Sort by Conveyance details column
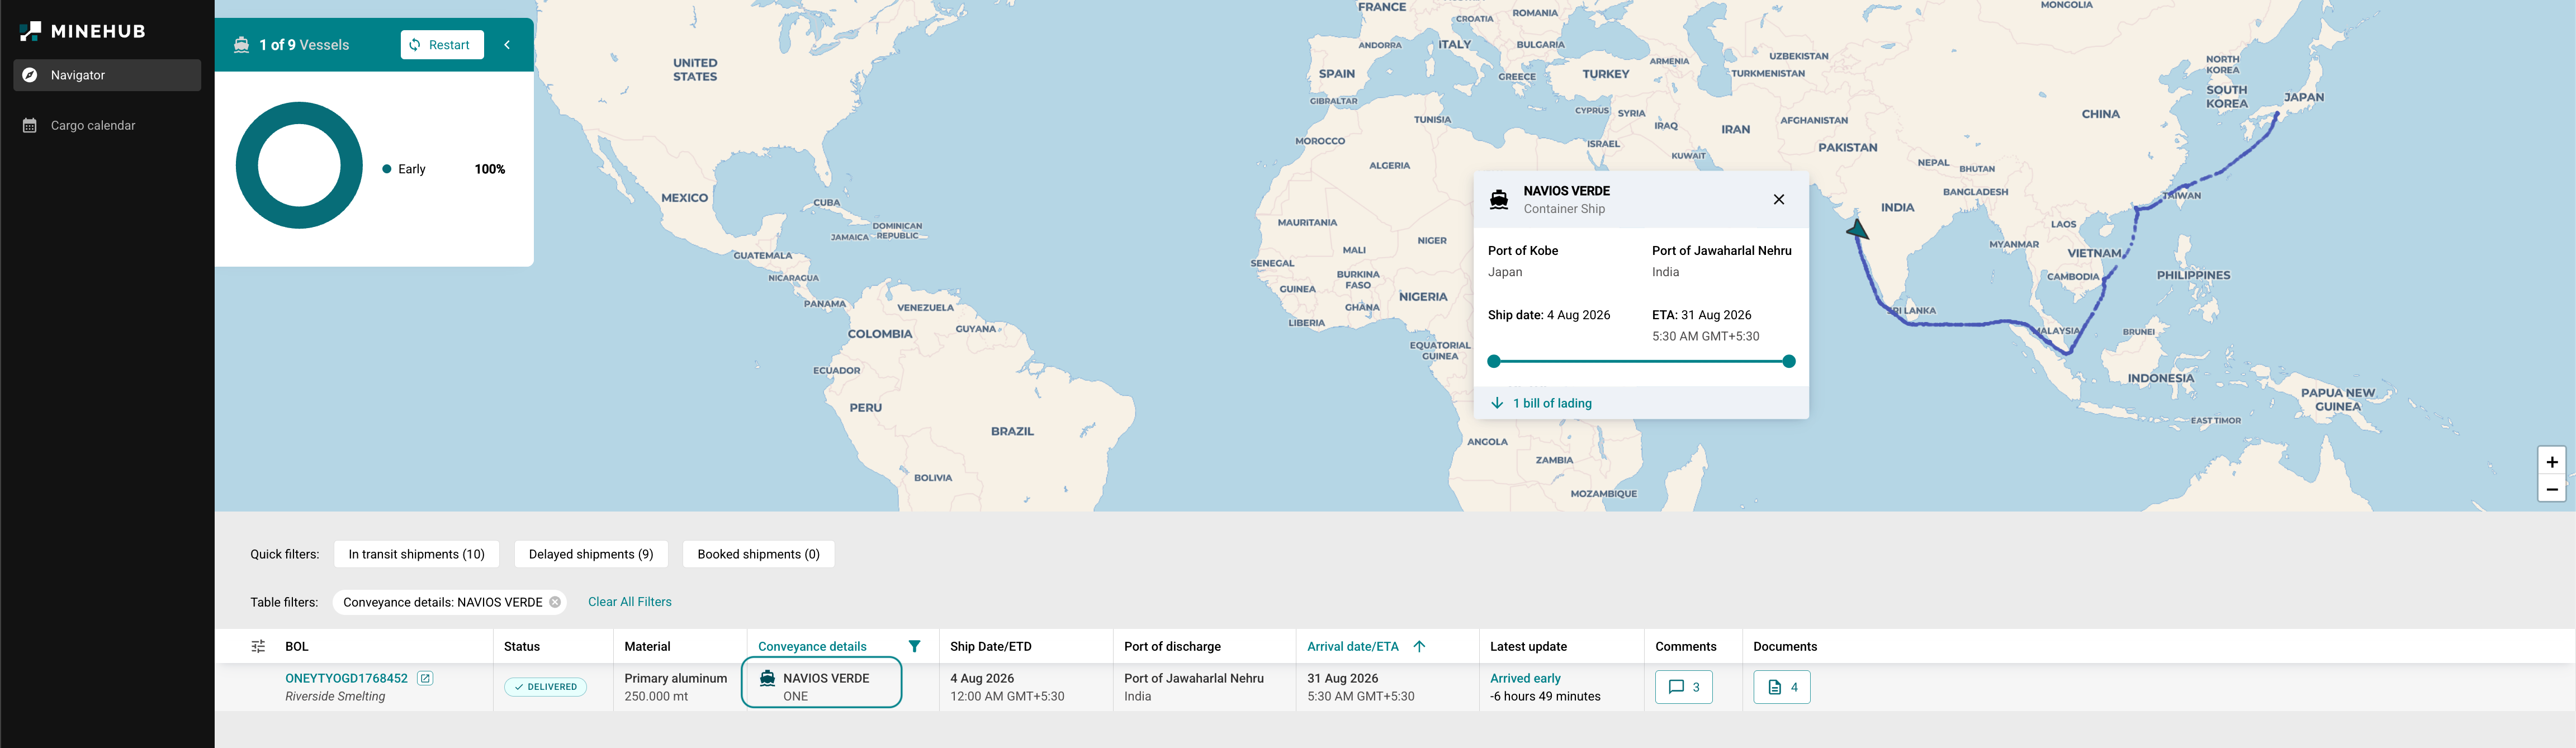2576x748 pixels. pos(812,647)
